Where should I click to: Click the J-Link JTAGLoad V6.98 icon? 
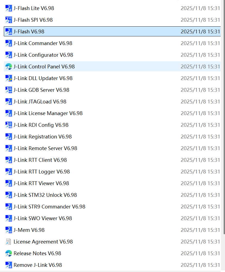click(9, 102)
